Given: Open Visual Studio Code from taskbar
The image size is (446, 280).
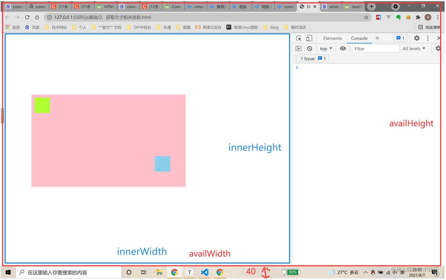Looking at the screenshot, I should pyautogui.click(x=205, y=273).
